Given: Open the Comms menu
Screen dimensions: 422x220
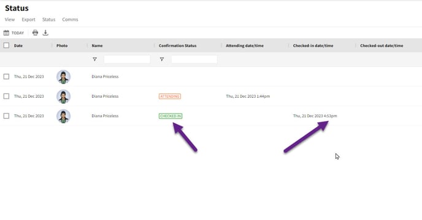Looking at the screenshot, I should click(x=70, y=20).
